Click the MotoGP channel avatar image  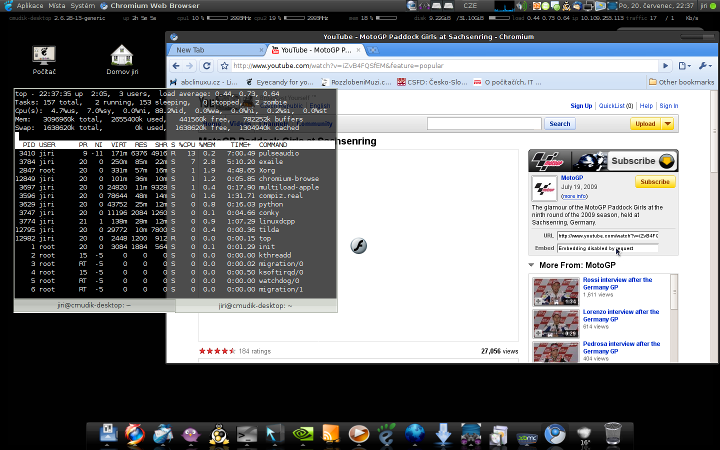pos(544,188)
